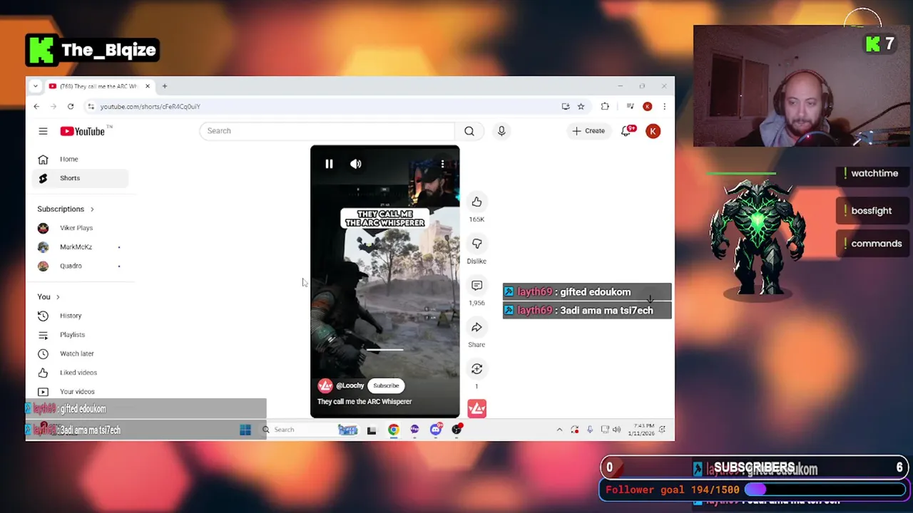Go back in the Chrome browser
Viewport: 913px width, 513px height.
tap(36, 107)
